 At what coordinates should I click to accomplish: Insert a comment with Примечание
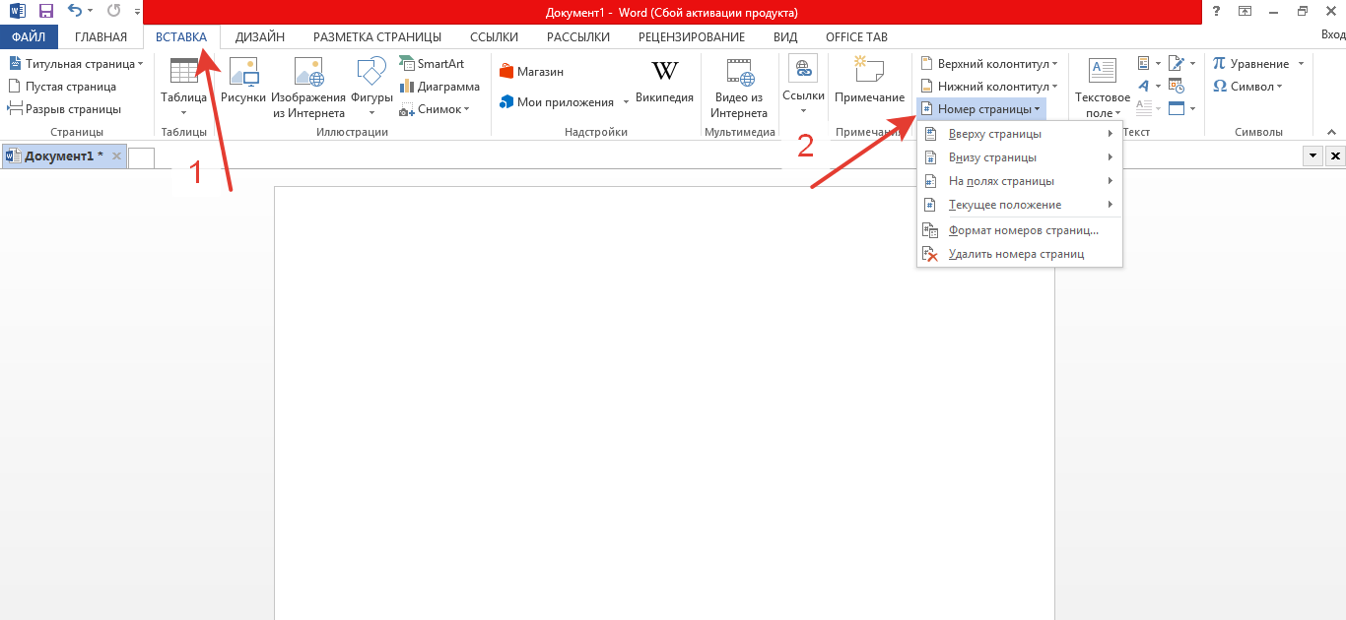(x=869, y=74)
